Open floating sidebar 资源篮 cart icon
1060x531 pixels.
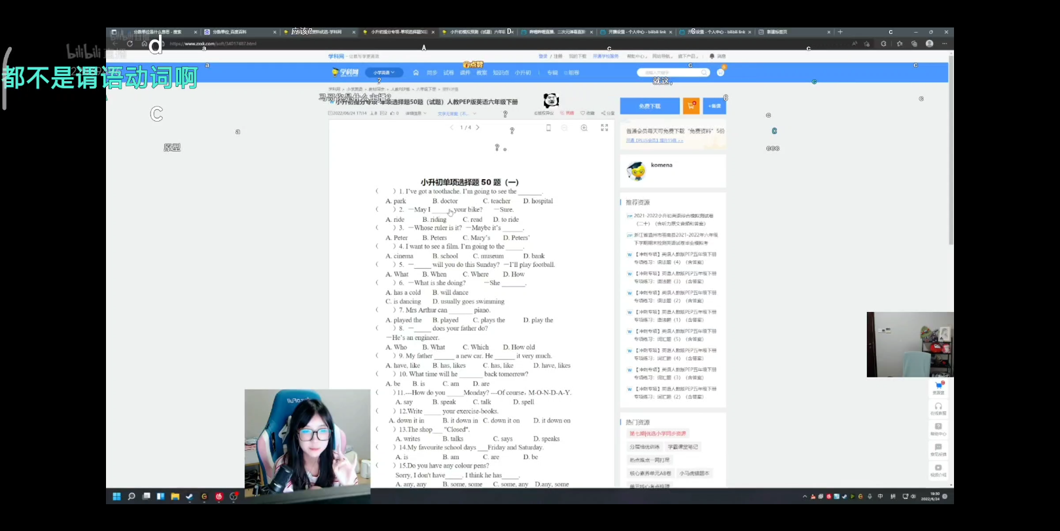pos(938,388)
